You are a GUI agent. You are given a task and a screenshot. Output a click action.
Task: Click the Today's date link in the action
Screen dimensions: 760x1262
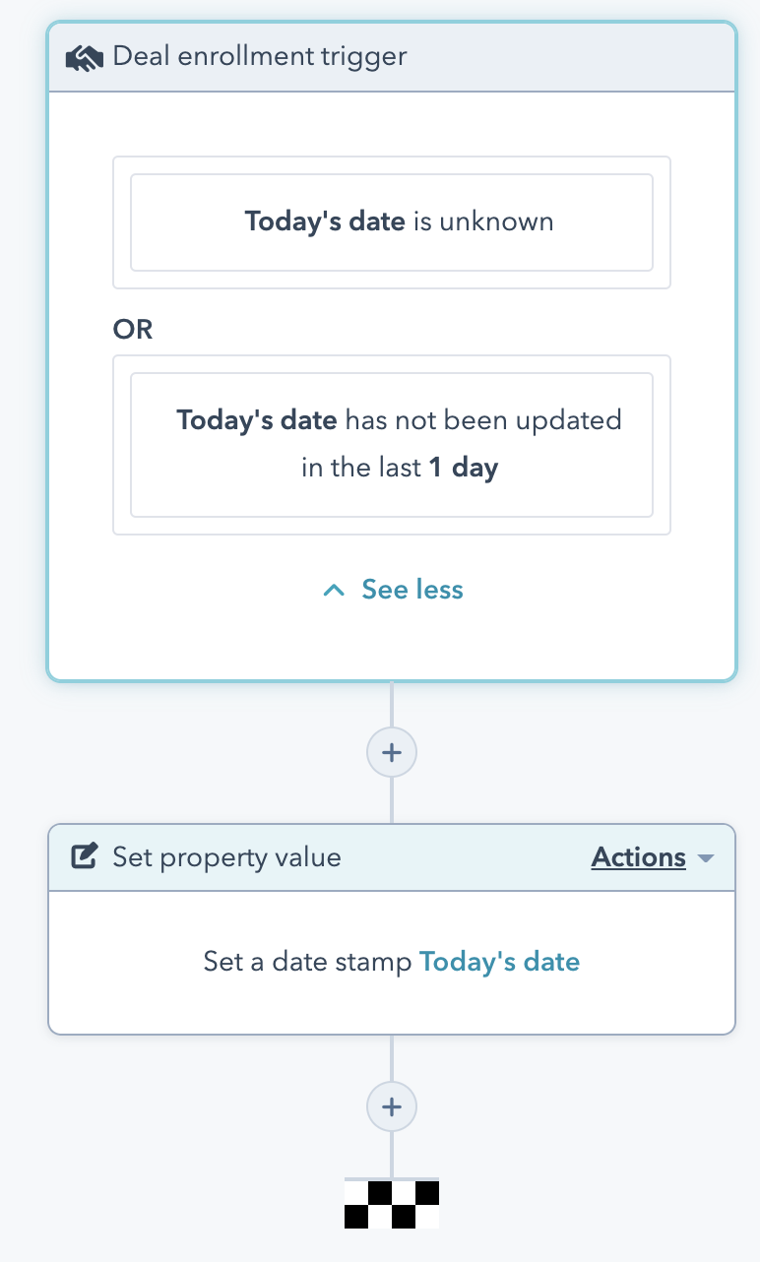pyautogui.click(x=499, y=961)
